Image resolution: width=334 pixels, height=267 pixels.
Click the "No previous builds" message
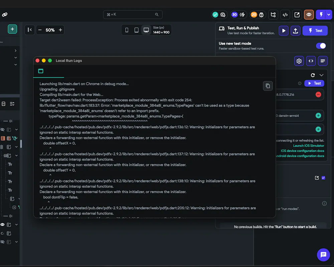click(275, 227)
